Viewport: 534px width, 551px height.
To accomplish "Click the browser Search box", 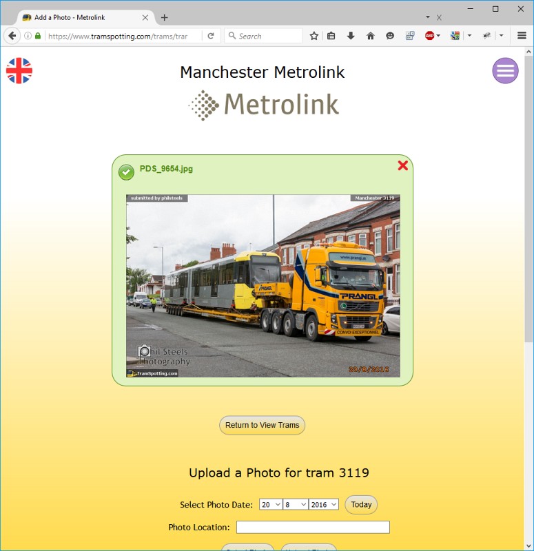I will tap(264, 36).
